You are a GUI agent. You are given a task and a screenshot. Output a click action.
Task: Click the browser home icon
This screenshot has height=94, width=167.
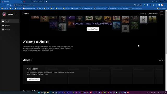pyautogui.click(x=11, y=5)
